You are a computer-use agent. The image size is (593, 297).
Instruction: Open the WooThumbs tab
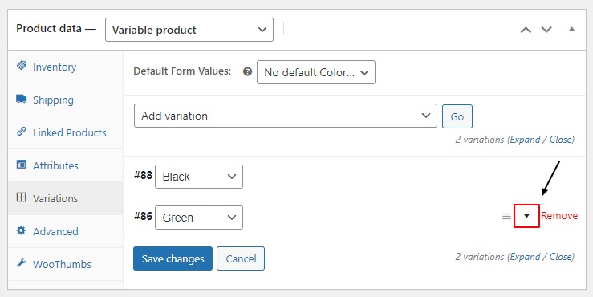click(65, 264)
